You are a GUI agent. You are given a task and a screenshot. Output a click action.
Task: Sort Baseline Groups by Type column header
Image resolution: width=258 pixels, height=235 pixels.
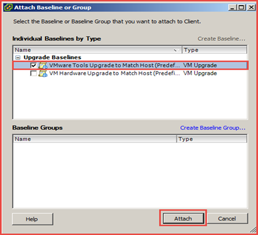click(x=211, y=139)
